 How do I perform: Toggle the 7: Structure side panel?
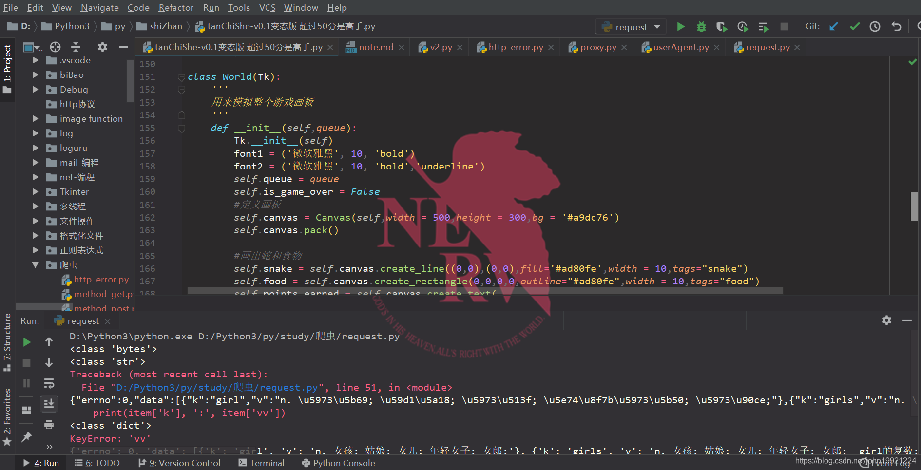(7, 342)
